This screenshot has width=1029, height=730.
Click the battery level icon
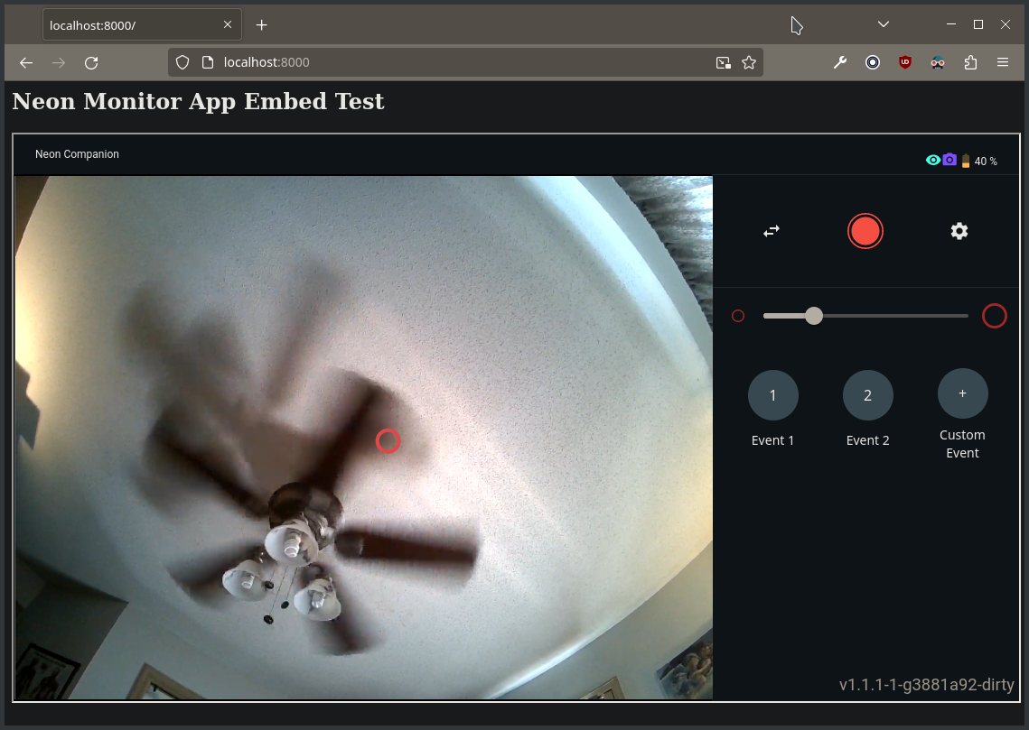[966, 161]
